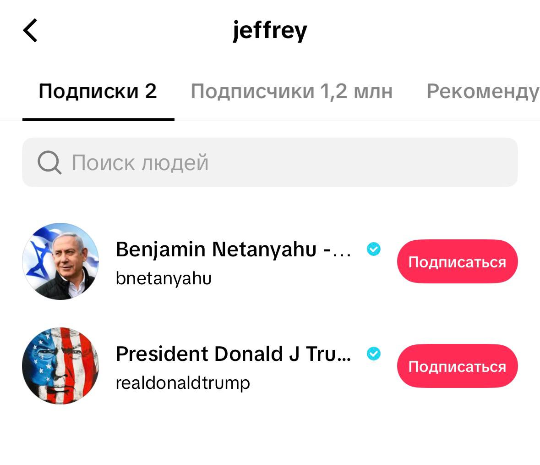Click Trump's blue verified badge
Viewport: 540px width, 465px height.
coord(374,354)
